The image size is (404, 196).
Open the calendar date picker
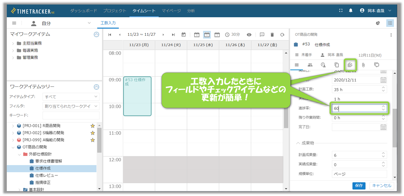pyautogui.click(x=184, y=35)
